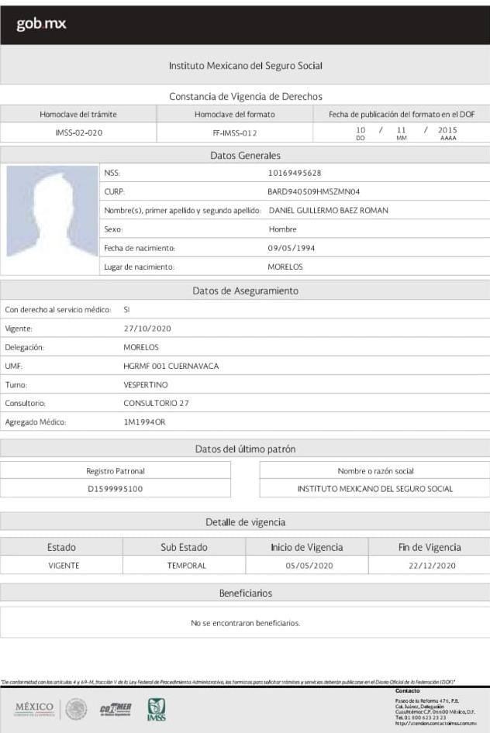This screenshot has height=733, width=490.
Task: Click 'Con derecho al servicio médico:' label
Action: [58, 309]
